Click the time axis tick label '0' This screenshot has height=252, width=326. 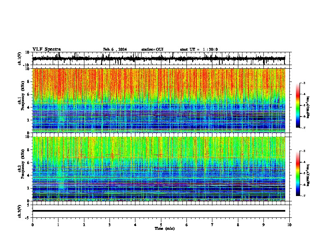tap(33, 225)
